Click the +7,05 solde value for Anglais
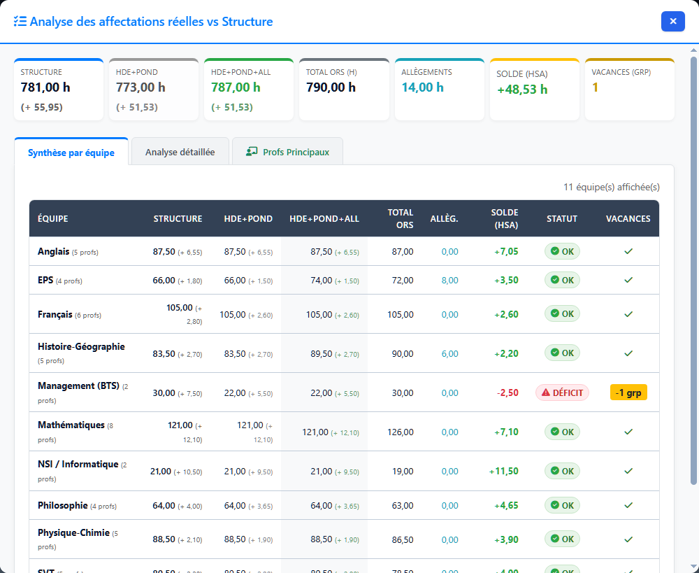Viewport: 699px width, 573px height. pos(506,252)
